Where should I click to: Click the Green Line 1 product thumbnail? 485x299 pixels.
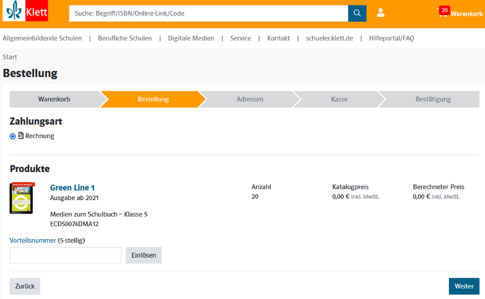pyautogui.click(x=22, y=198)
